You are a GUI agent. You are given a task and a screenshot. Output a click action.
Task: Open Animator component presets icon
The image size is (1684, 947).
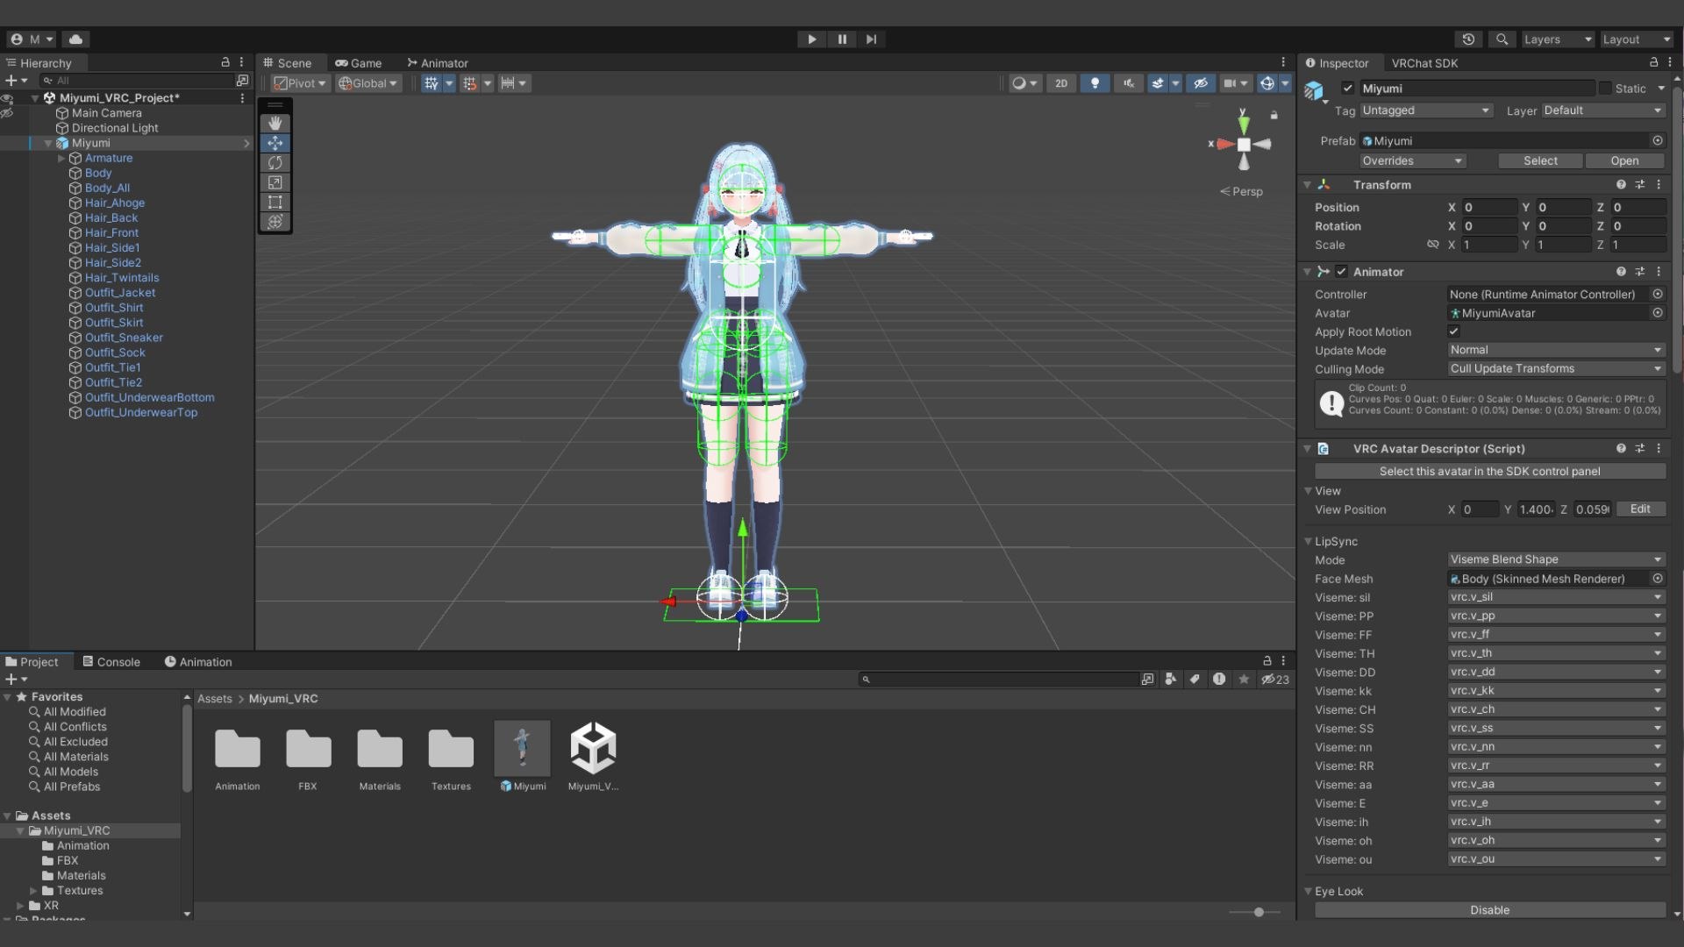tap(1639, 272)
